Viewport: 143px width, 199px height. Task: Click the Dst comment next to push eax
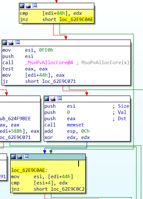119,119
